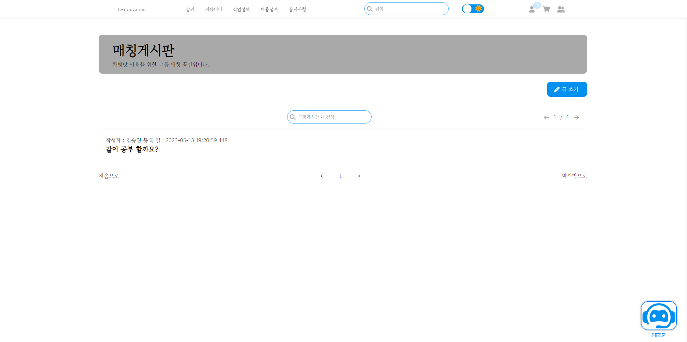The width and height of the screenshot is (687, 342).
Task: Open the 공지사항 menu
Action: (297, 9)
